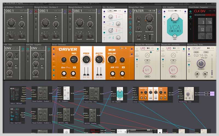Click the Load knob on the Filter
219x136 pixels.
[x=139, y=36]
